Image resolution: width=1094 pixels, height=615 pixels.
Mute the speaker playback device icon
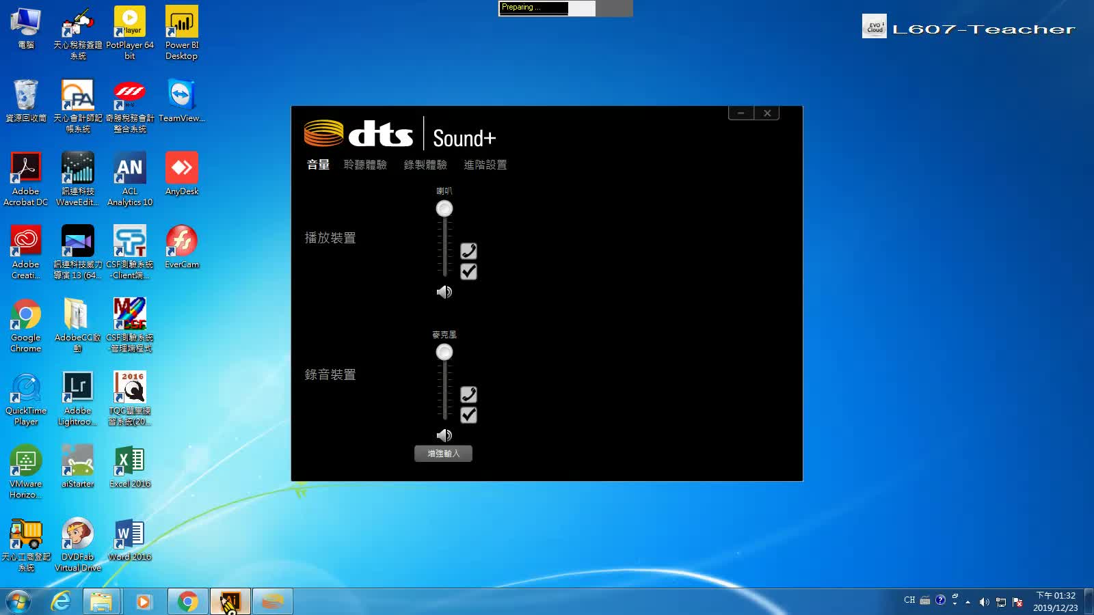(x=444, y=292)
